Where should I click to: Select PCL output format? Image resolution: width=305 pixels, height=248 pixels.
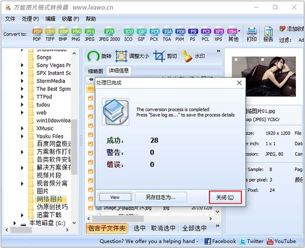pos(205,34)
